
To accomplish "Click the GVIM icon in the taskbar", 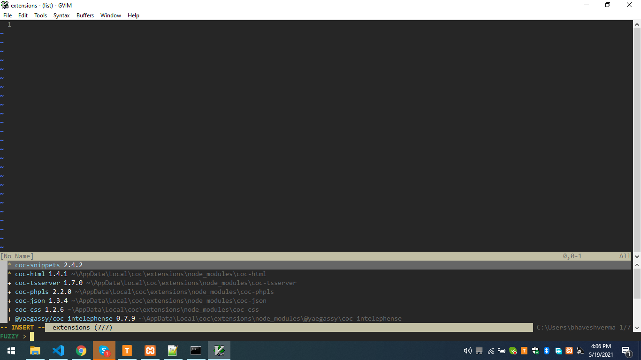I will pyautogui.click(x=219, y=350).
